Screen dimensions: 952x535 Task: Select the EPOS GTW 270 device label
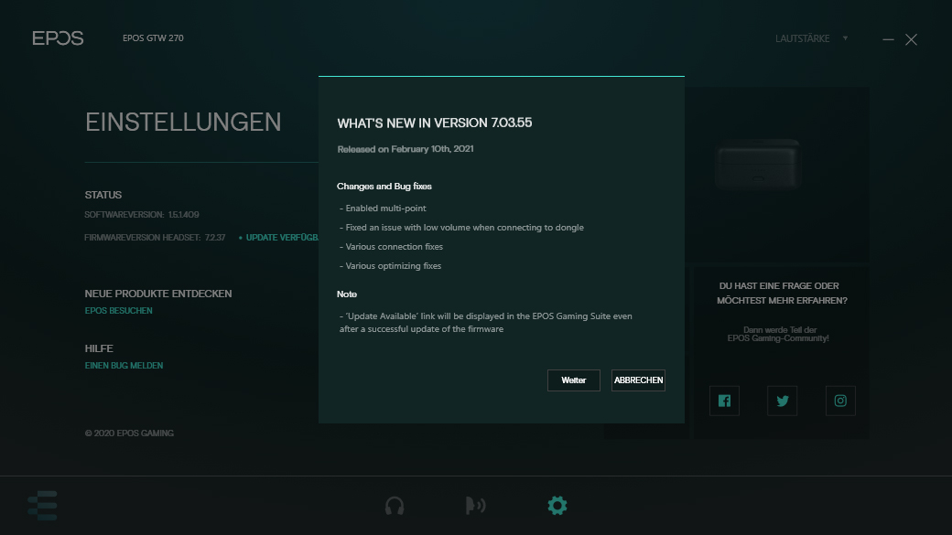point(153,38)
